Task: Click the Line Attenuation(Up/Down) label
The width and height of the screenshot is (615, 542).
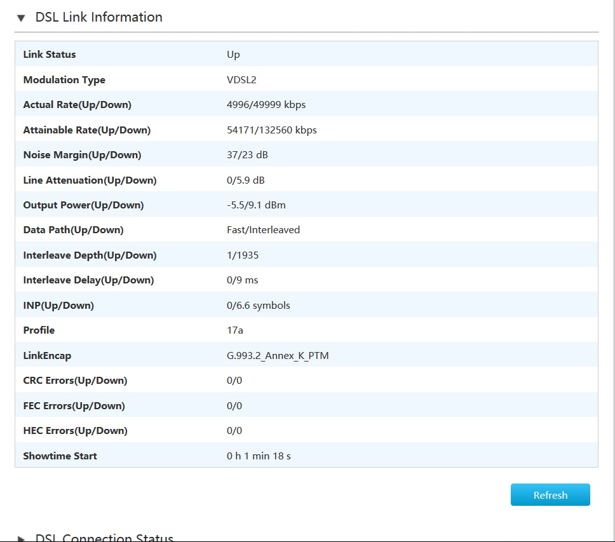Action: click(x=90, y=180)
